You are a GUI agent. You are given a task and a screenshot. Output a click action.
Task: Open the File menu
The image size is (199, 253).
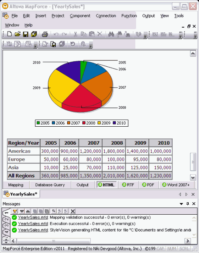14,16
